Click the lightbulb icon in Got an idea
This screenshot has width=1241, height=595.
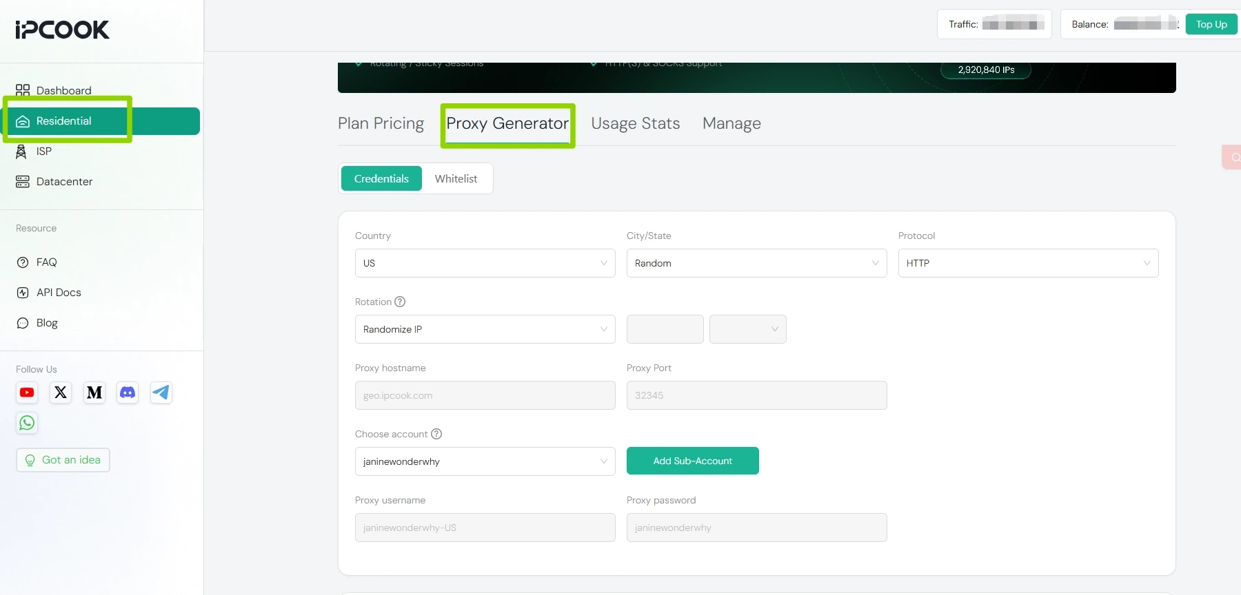tap(30, 460)
